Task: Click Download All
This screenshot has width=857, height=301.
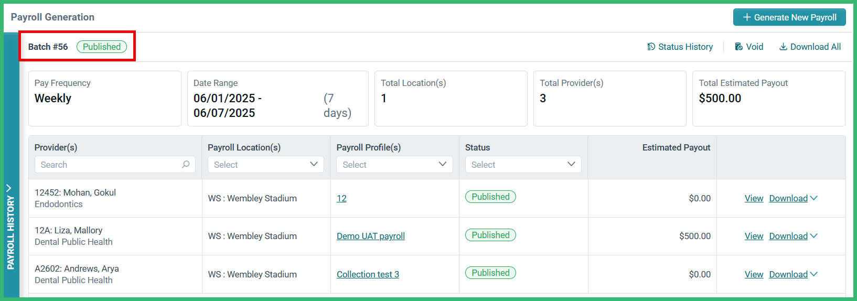Action: pos(810,47)
